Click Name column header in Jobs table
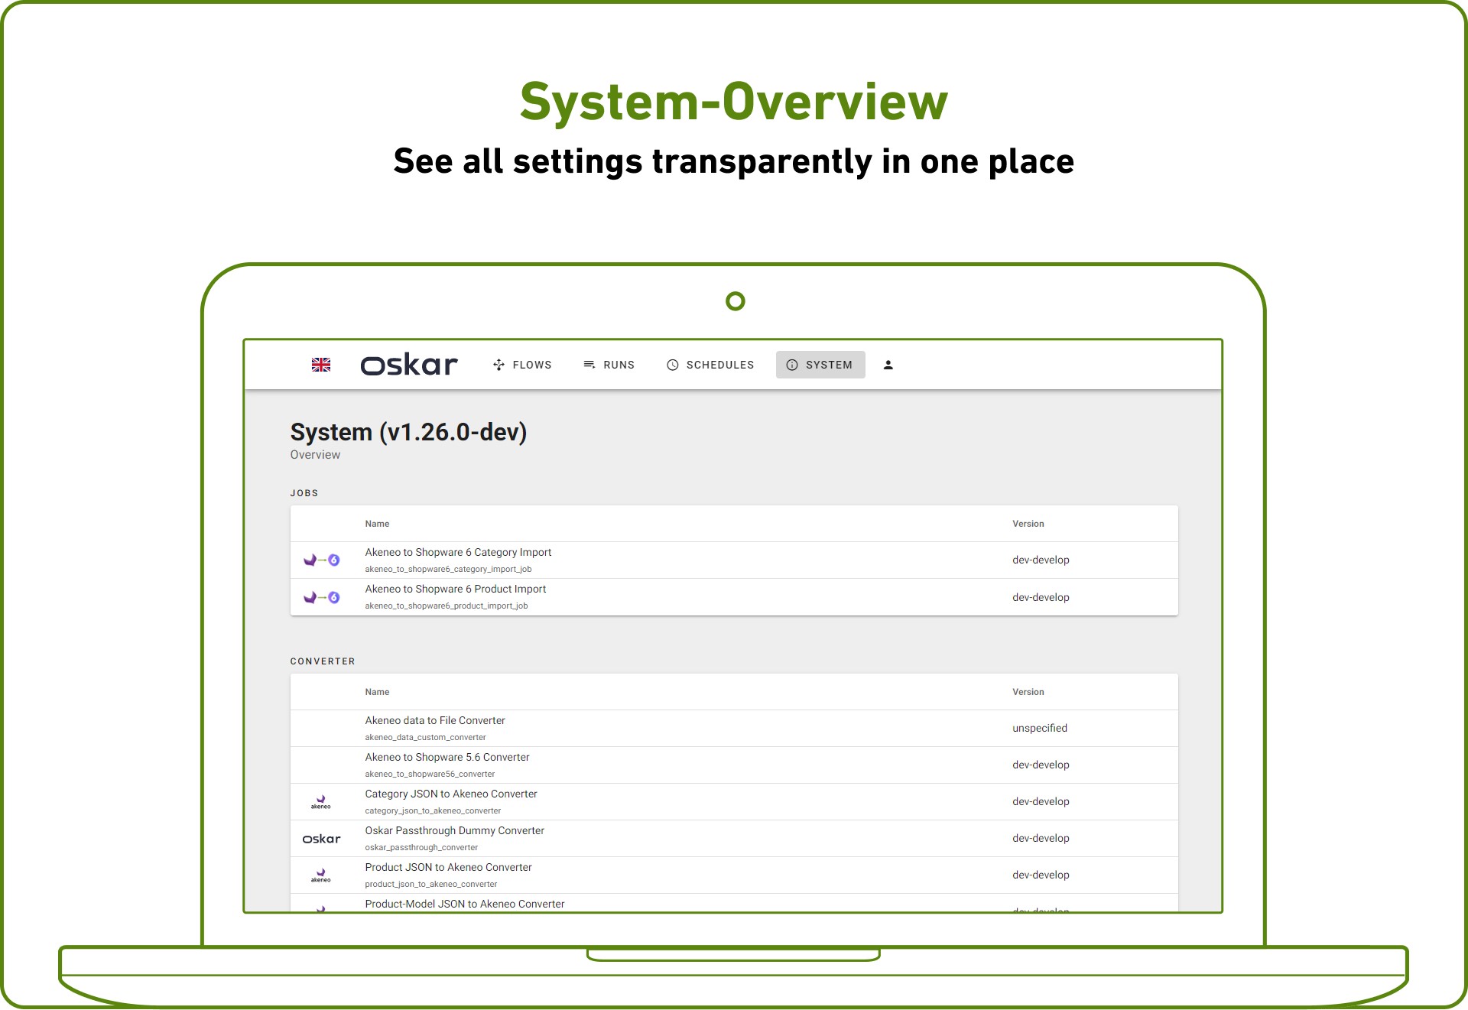Screen dimensions: 1468x1010 377,524
